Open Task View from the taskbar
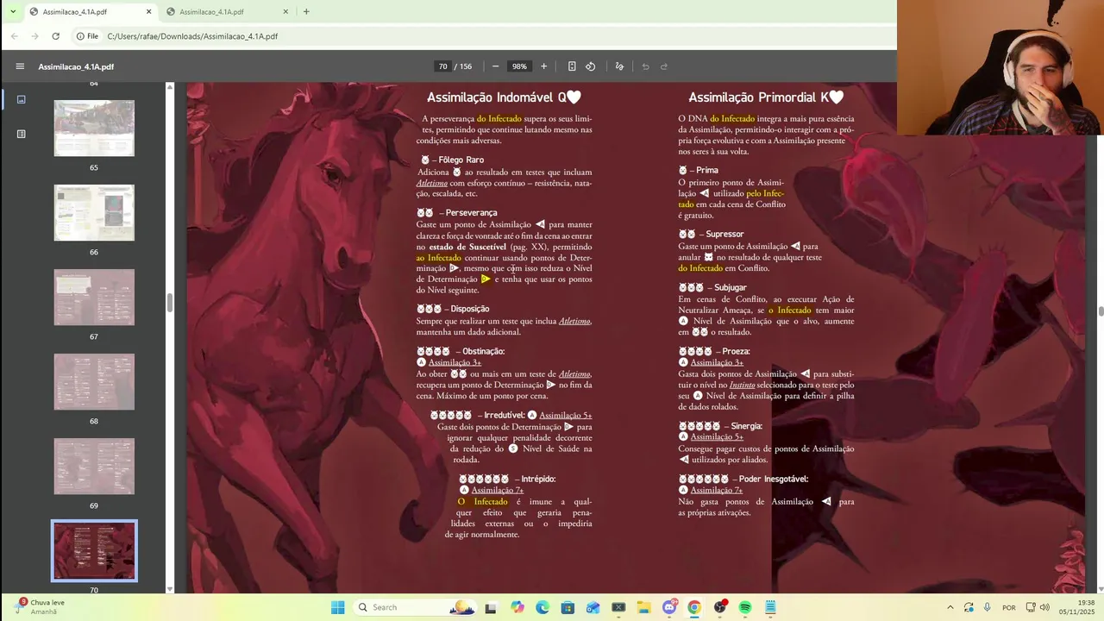This screenshot has height=621, width=1104. tap(491, 607)
